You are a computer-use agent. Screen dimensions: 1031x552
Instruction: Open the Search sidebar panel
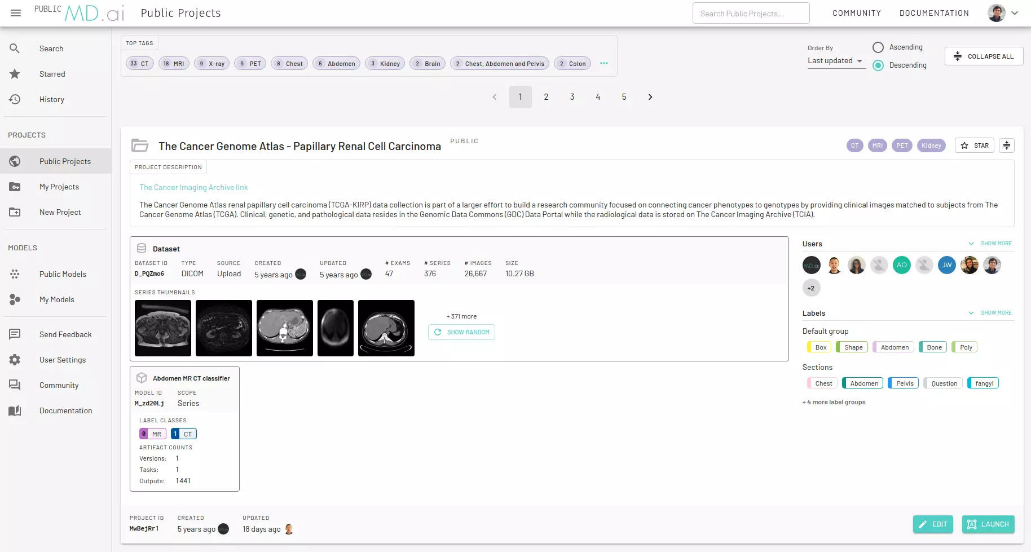(x=51, y=48)
